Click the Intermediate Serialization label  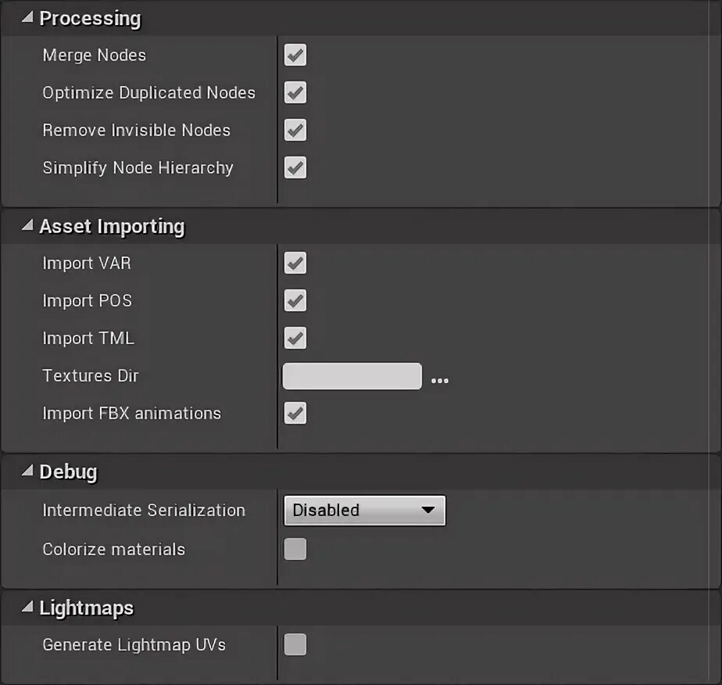144,511
